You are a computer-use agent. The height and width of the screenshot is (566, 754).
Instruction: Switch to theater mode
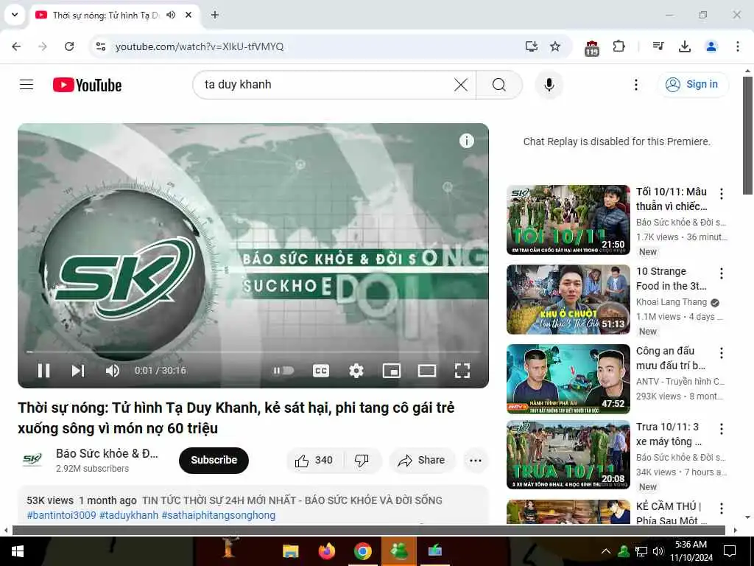pos(427,371)
